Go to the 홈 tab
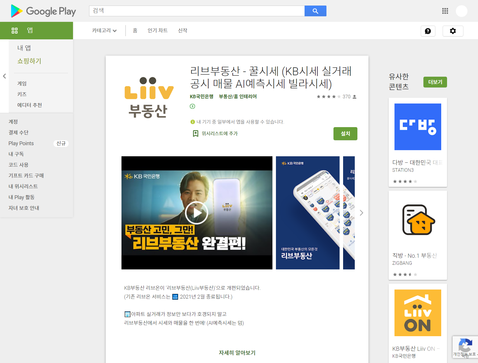The image size is (478, 363). (x=135, y=31)
